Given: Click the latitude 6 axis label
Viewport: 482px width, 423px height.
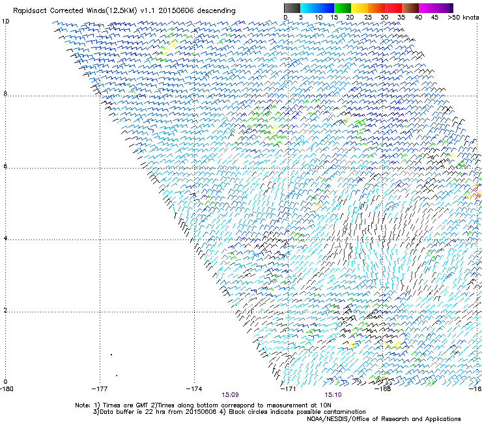Looking at the screenshot, I should (5, 166).
